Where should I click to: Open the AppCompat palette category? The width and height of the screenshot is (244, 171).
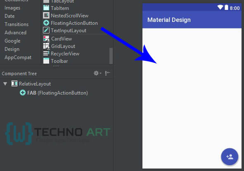[x=18, y=57]
